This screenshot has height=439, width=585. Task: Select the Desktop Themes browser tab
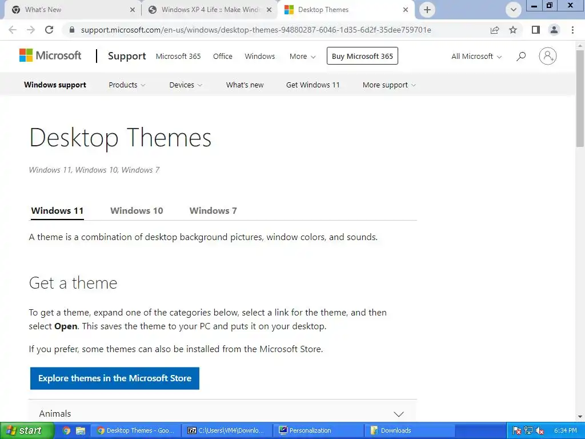pos(345,10)
